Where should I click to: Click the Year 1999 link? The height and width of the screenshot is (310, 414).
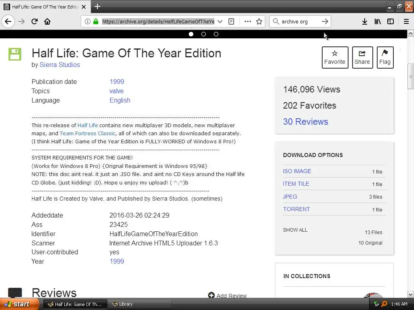point(117,261)
